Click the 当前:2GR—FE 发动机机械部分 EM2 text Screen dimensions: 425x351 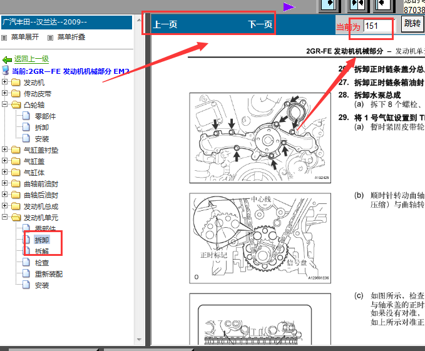click(71, 71)
